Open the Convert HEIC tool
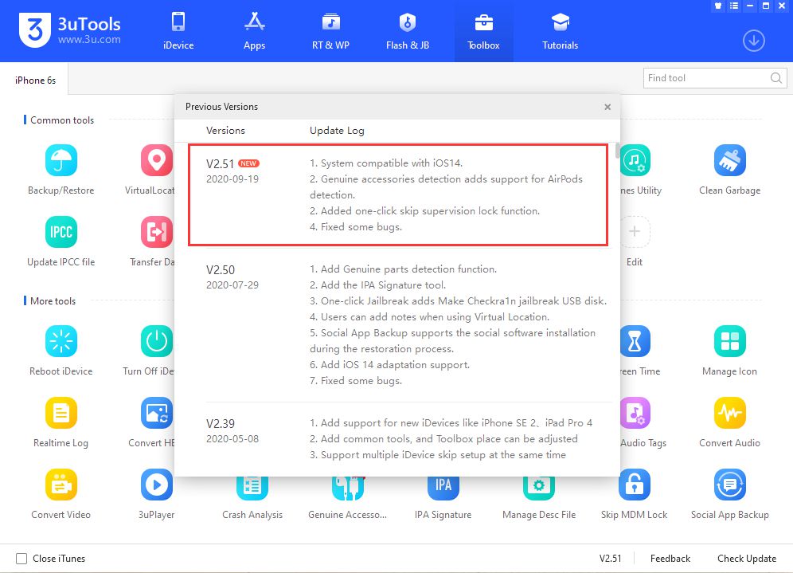The height and width of the screenshot is (573, 793). [x=156, y=413]
